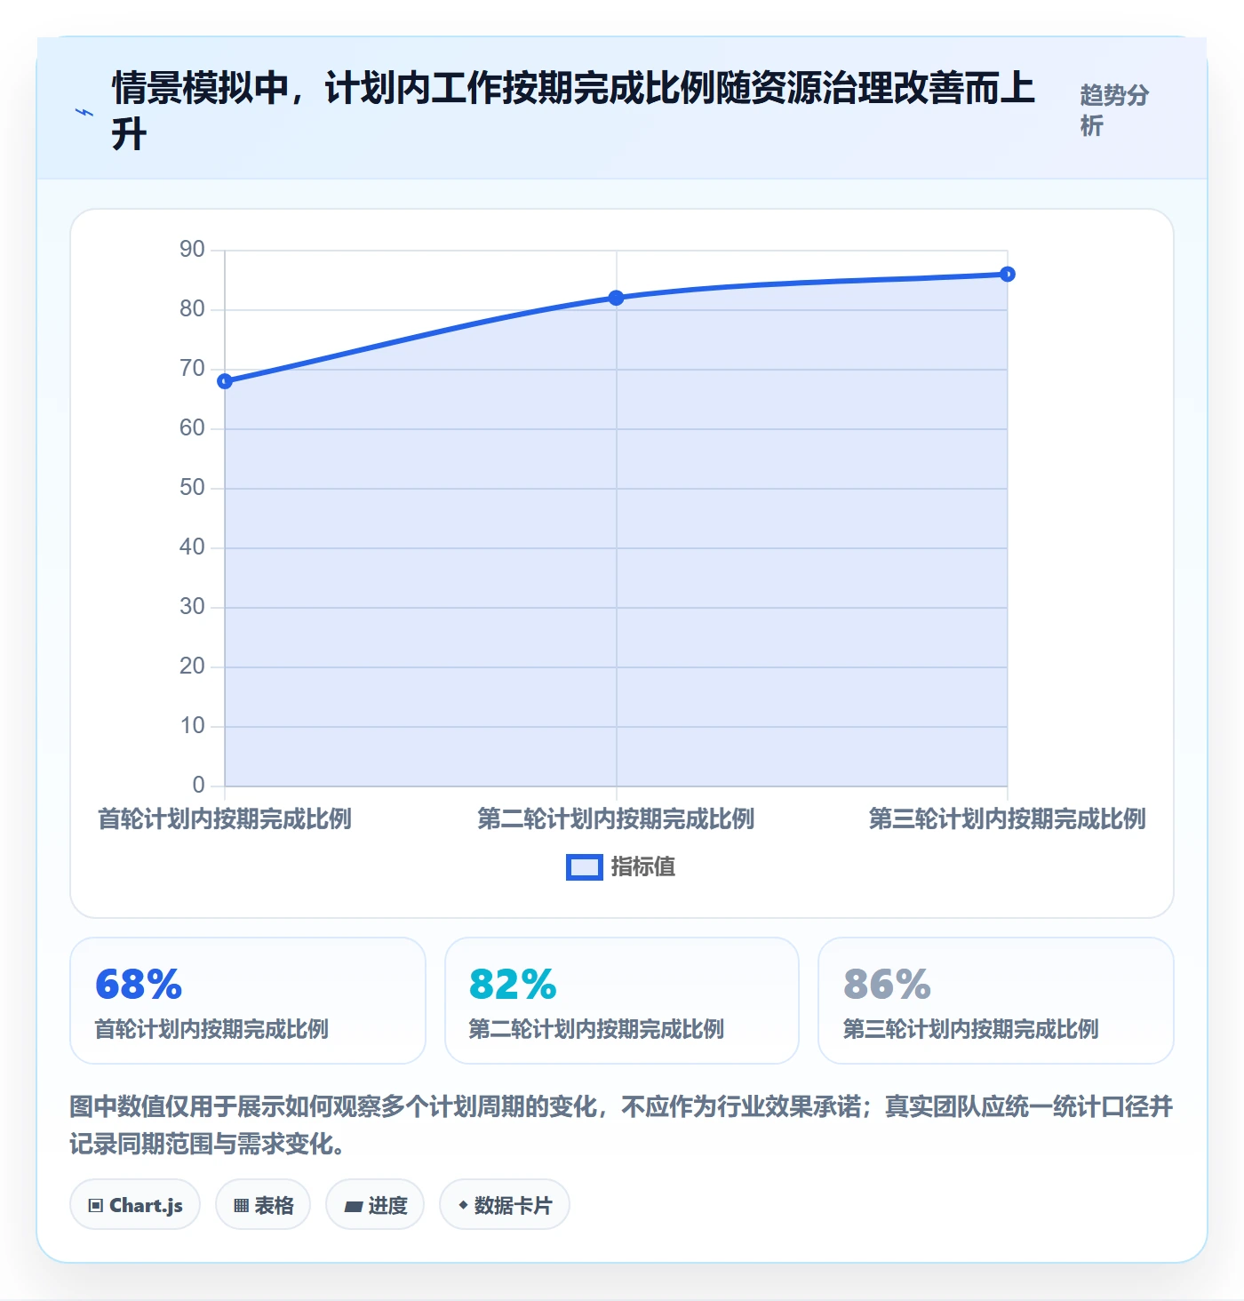Click the 86 data point on chart
This screenshot has height=1301, width=1244.
[x=1007, y=274]
